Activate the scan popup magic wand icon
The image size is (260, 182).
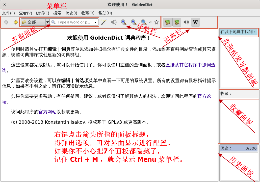click(x=104, y=22)
